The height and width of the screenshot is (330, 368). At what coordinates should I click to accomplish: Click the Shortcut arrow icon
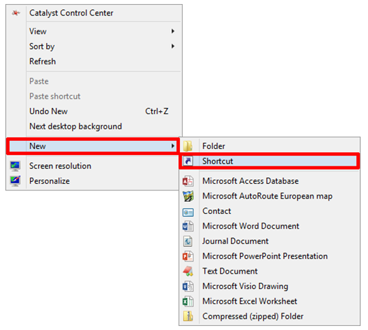(x=188, y=161)
